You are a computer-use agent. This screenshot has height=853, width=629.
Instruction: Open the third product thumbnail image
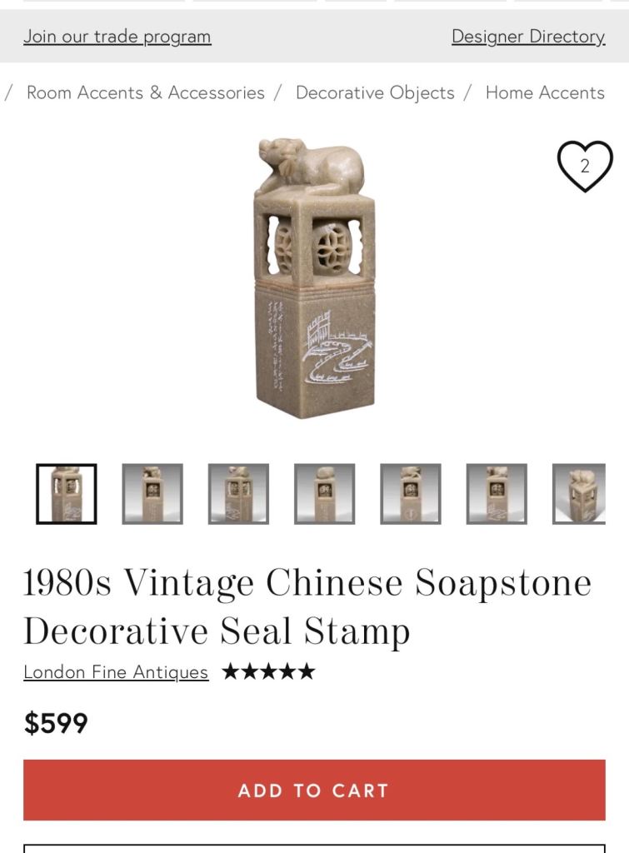click(x=238, y=494)
